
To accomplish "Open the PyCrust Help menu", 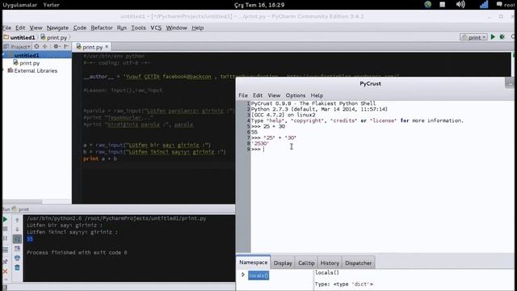I will click(x=317, y=95).
